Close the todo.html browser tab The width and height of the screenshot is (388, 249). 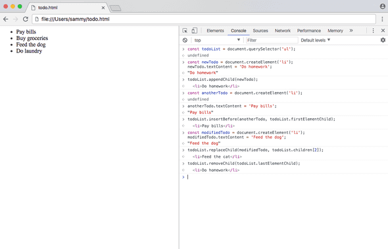click(x=103, y=8)
